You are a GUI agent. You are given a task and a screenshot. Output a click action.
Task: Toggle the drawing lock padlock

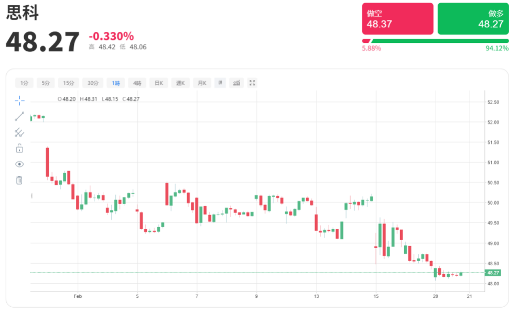[19, 148]
